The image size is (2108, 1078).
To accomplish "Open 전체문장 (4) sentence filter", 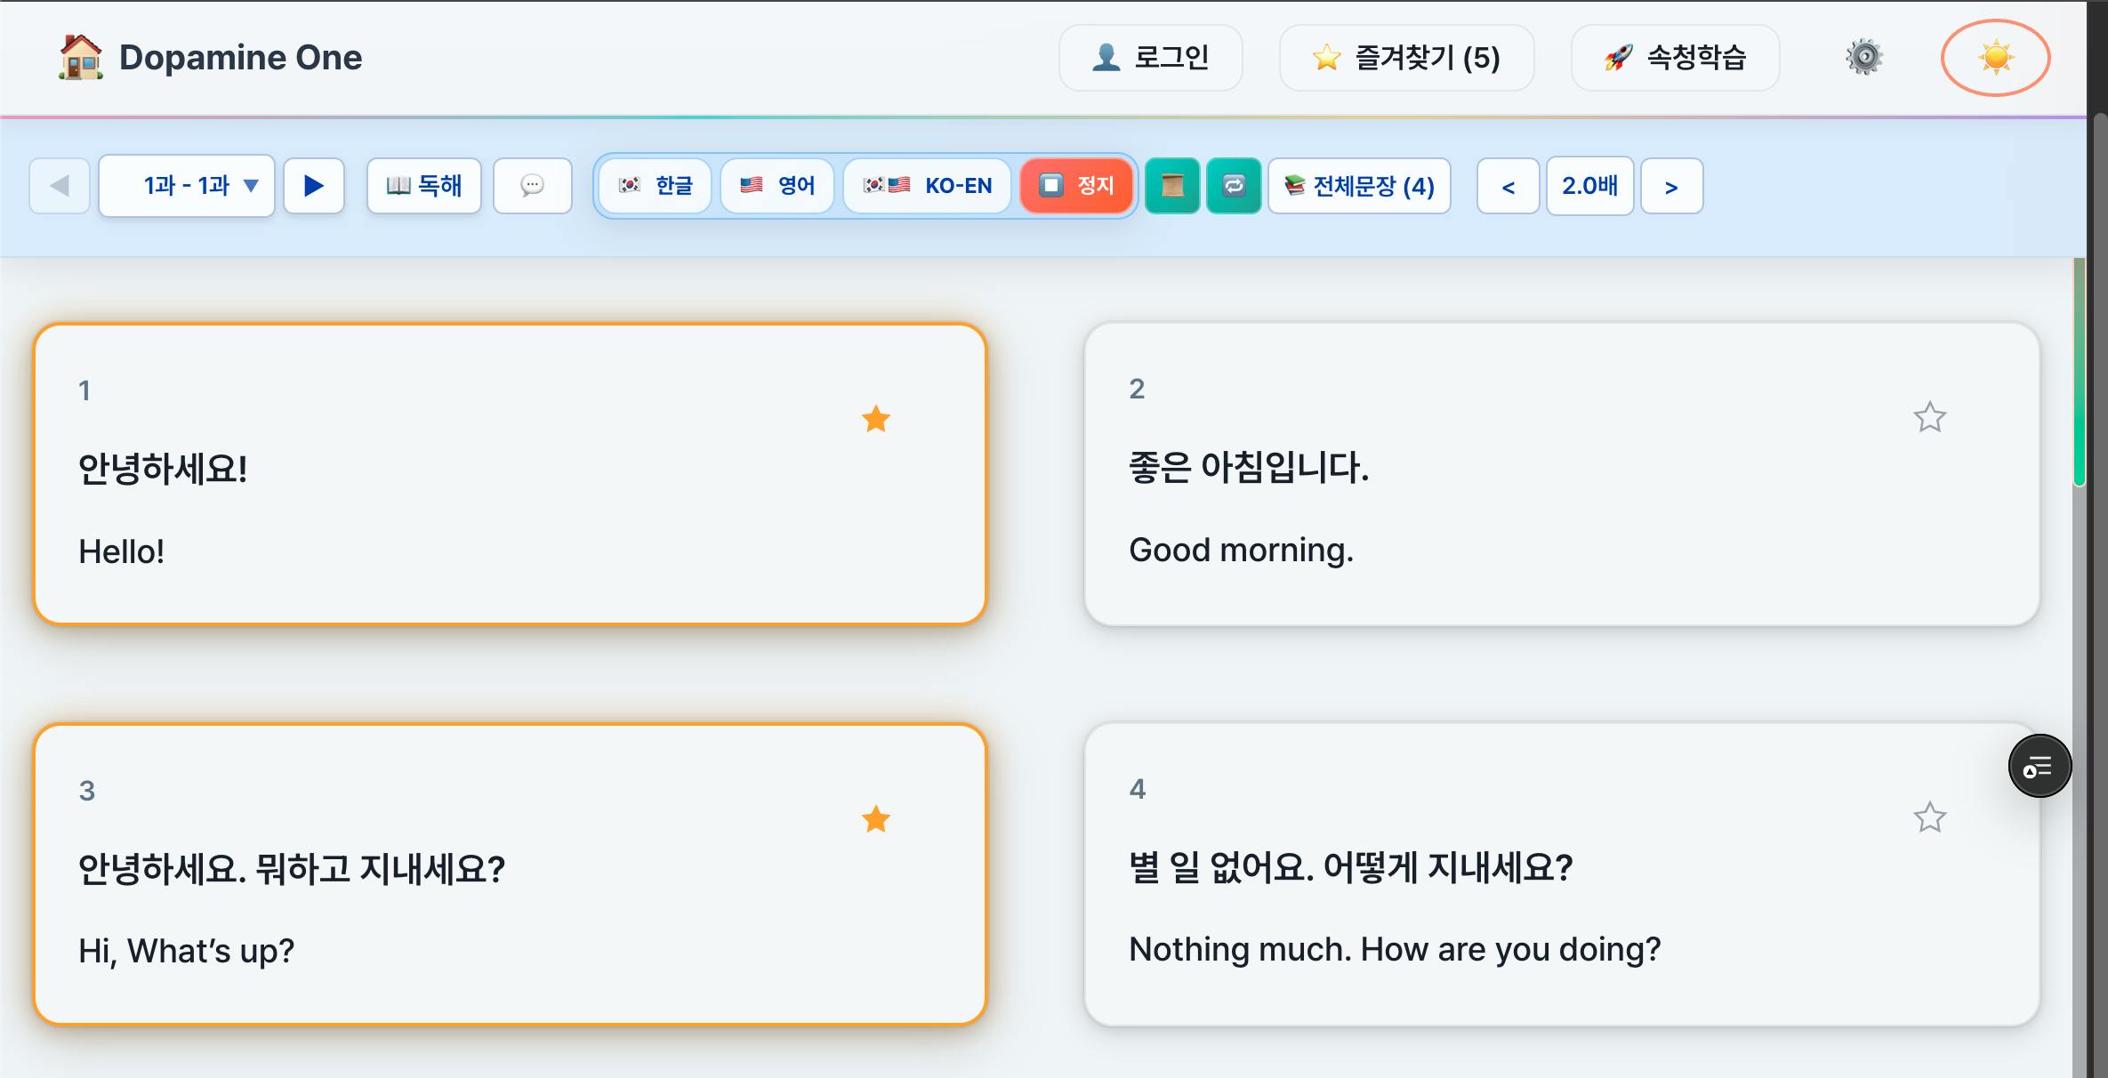I will [1359, 186].
